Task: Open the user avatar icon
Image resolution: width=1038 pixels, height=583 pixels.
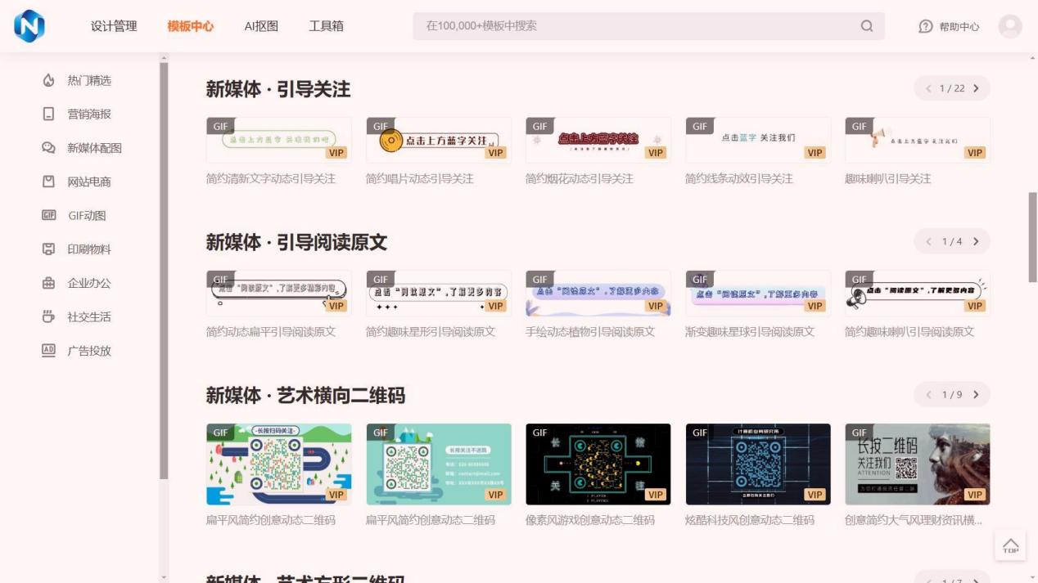Action: [x=1010, y=26]
